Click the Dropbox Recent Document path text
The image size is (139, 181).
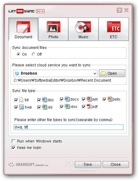[62, 80]
